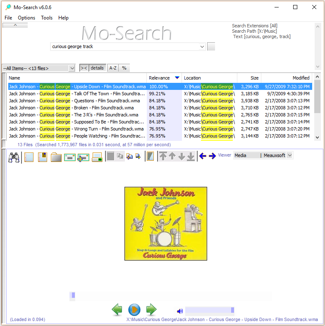The width and height of the screenshot is (325, 326).
Task: Click the jump-to-bottom arrow icon
Action: (191, 156)
